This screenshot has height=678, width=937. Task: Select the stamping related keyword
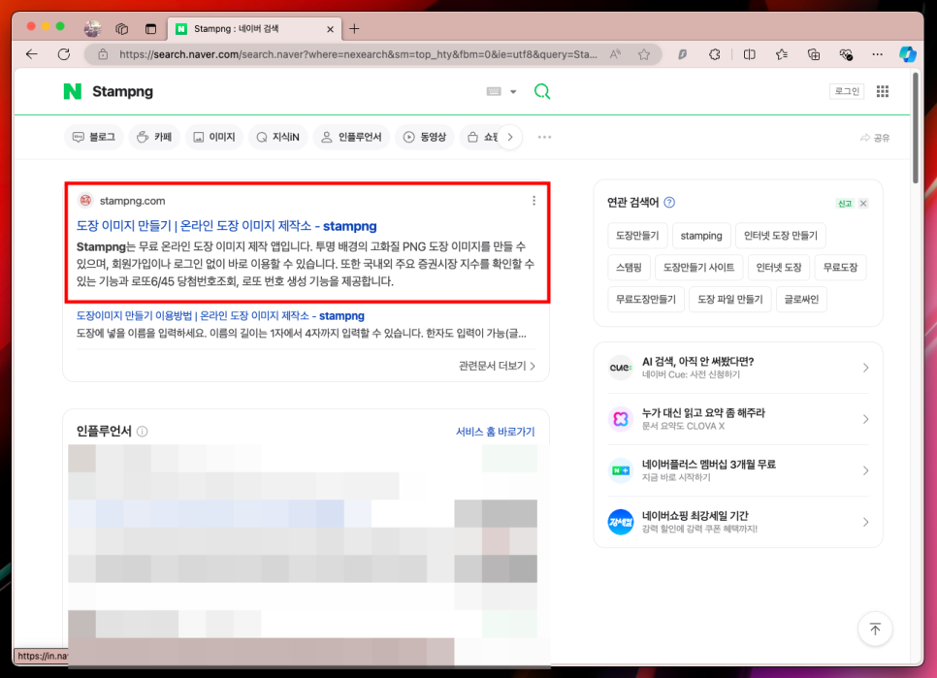coord(701,236)
